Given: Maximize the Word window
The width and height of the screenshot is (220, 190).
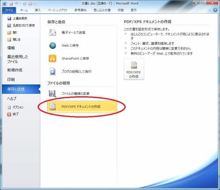Looking at the screenshot, I should (203, 3).
